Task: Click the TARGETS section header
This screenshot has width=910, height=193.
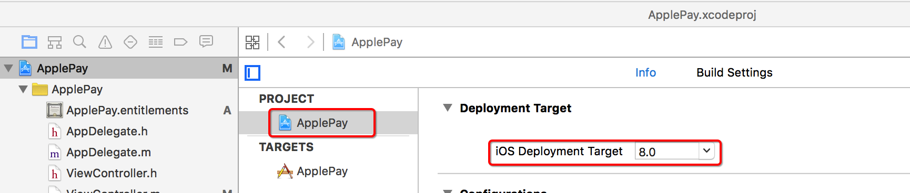Action: pos(286,147)
